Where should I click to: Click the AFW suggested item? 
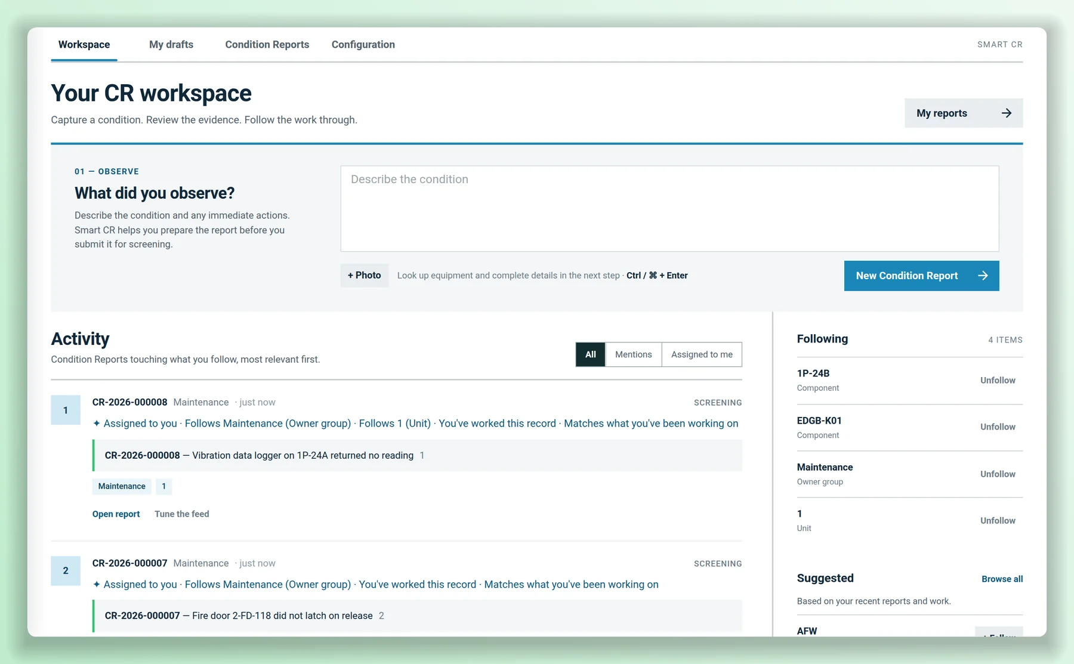click(807, 631)
